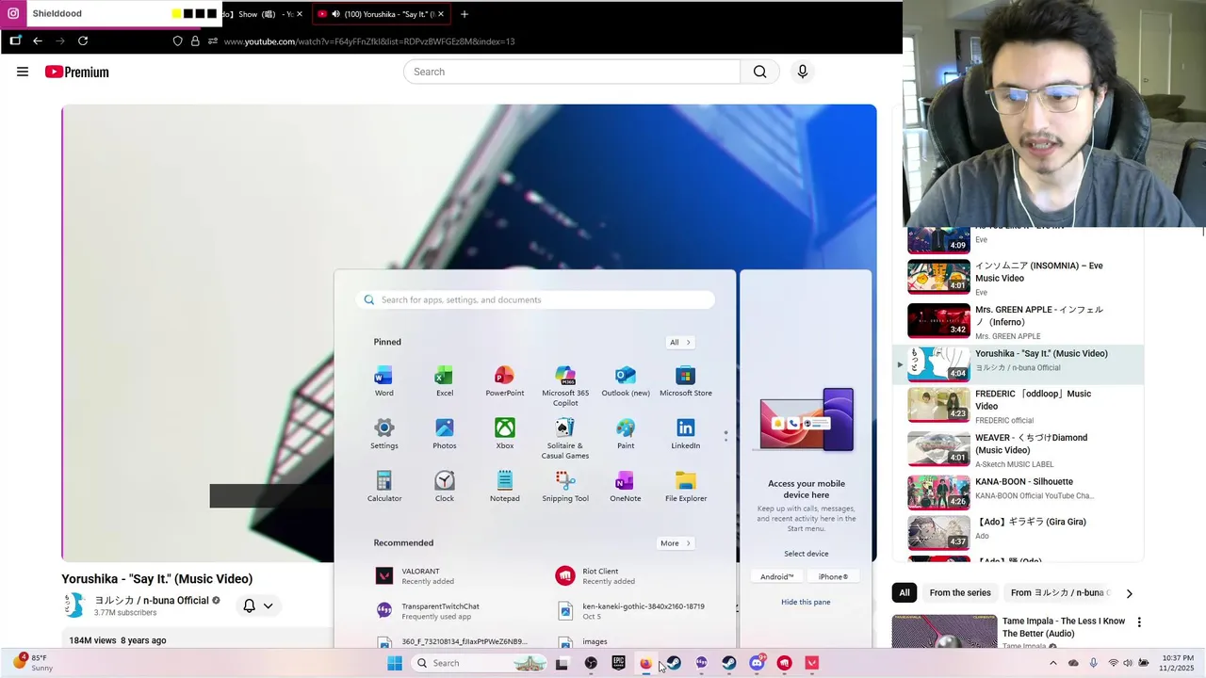Click the YouTube voice search microphone
Viewport: 1206px width, 678px height.
[803, 72]
